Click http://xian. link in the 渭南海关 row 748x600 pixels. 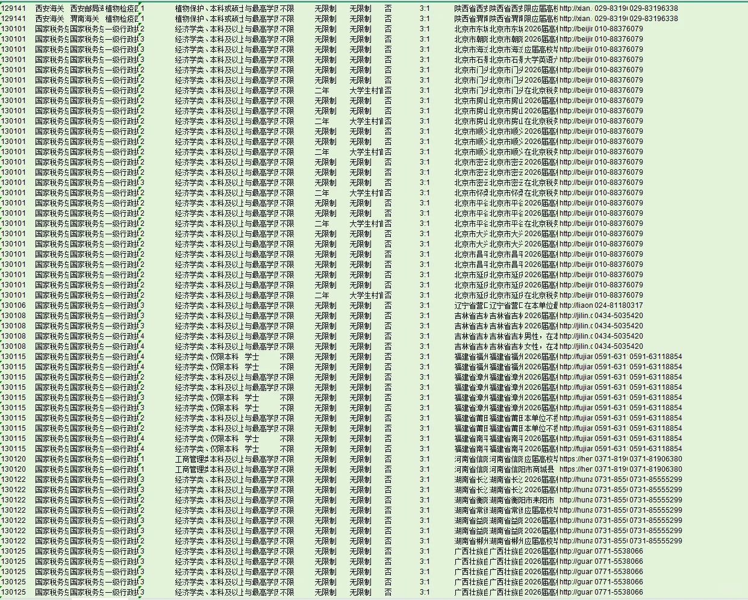[576, 19]
